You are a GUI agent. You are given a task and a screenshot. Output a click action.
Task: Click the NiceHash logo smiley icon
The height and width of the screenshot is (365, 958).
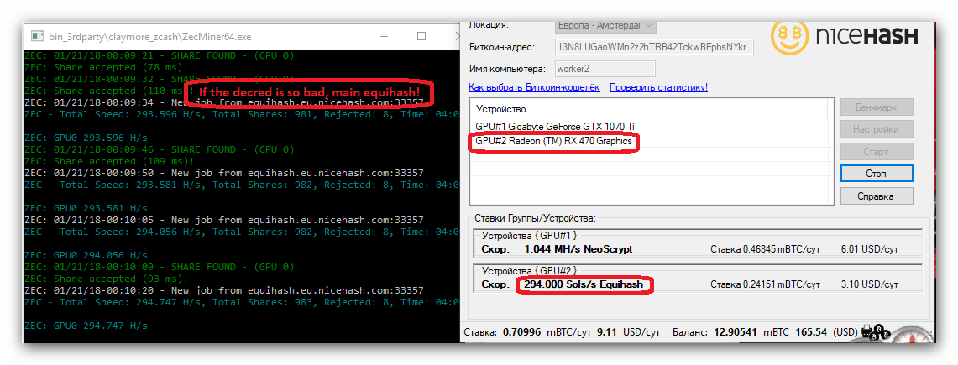(x=788, y=37)
